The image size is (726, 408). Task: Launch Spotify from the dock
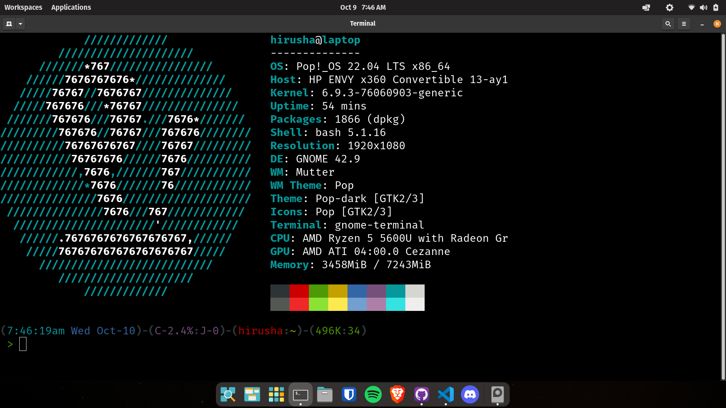(373, 395)
